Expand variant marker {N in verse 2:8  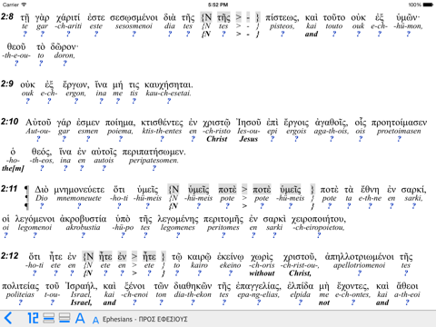(x=206, y=17)
